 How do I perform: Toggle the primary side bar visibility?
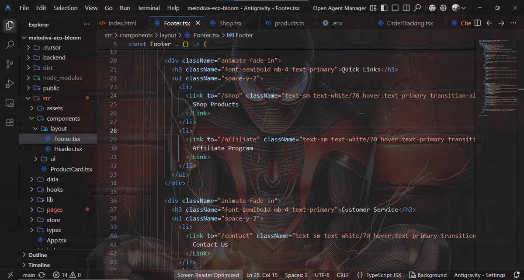pos(384,8)
